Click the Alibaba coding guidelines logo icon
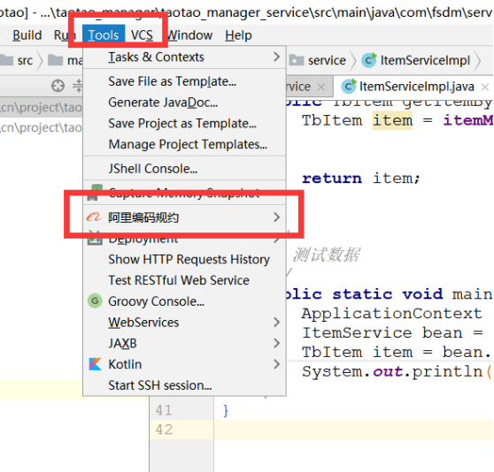 coord(94,217)
